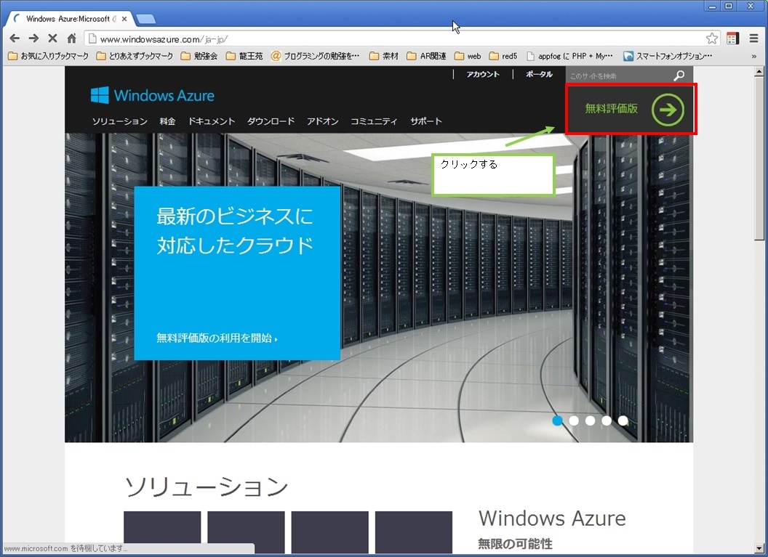Select the second carousel dot
Screen dimensions: 768x557
click(x=574, y=420)
